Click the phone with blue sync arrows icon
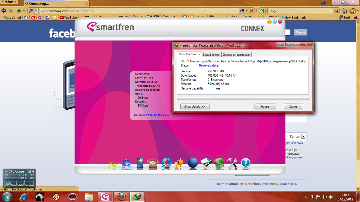The height and width of the screenshot is (202, 360). [x=166, y=164]
